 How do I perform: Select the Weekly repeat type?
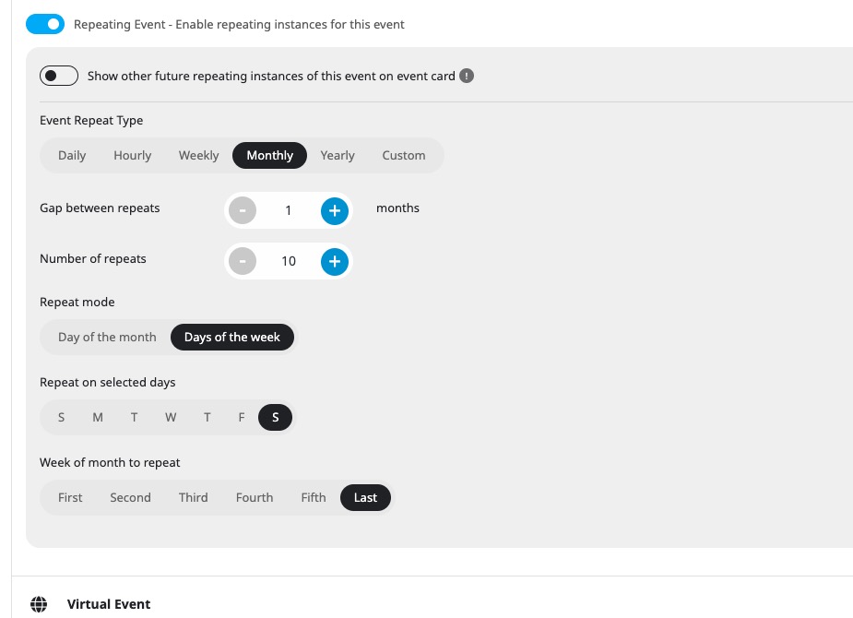coord(198,156)
